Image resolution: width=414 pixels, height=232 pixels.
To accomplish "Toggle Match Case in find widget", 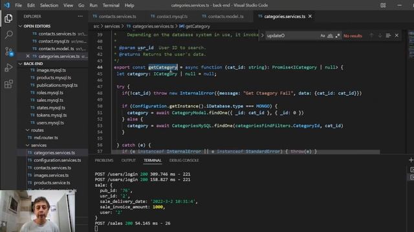I will (322, 35).
